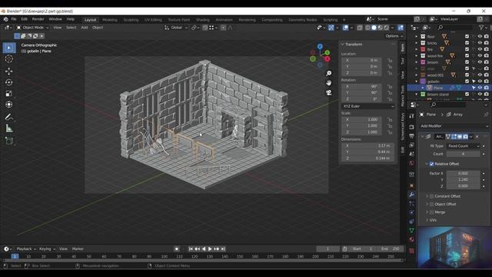Play the animation in reverse

tap(204, 249)
